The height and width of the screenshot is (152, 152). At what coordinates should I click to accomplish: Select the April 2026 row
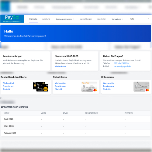(76, 119)
